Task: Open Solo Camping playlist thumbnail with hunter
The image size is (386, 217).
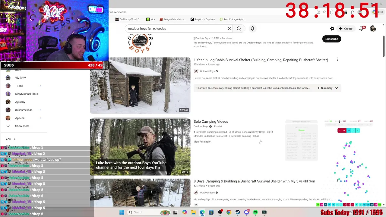Action: pos(140,147)
